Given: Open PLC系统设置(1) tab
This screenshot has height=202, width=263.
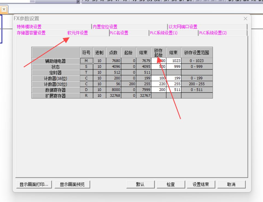Looking at the screenshot, I should pyautogui.click(x=164, y=33).
